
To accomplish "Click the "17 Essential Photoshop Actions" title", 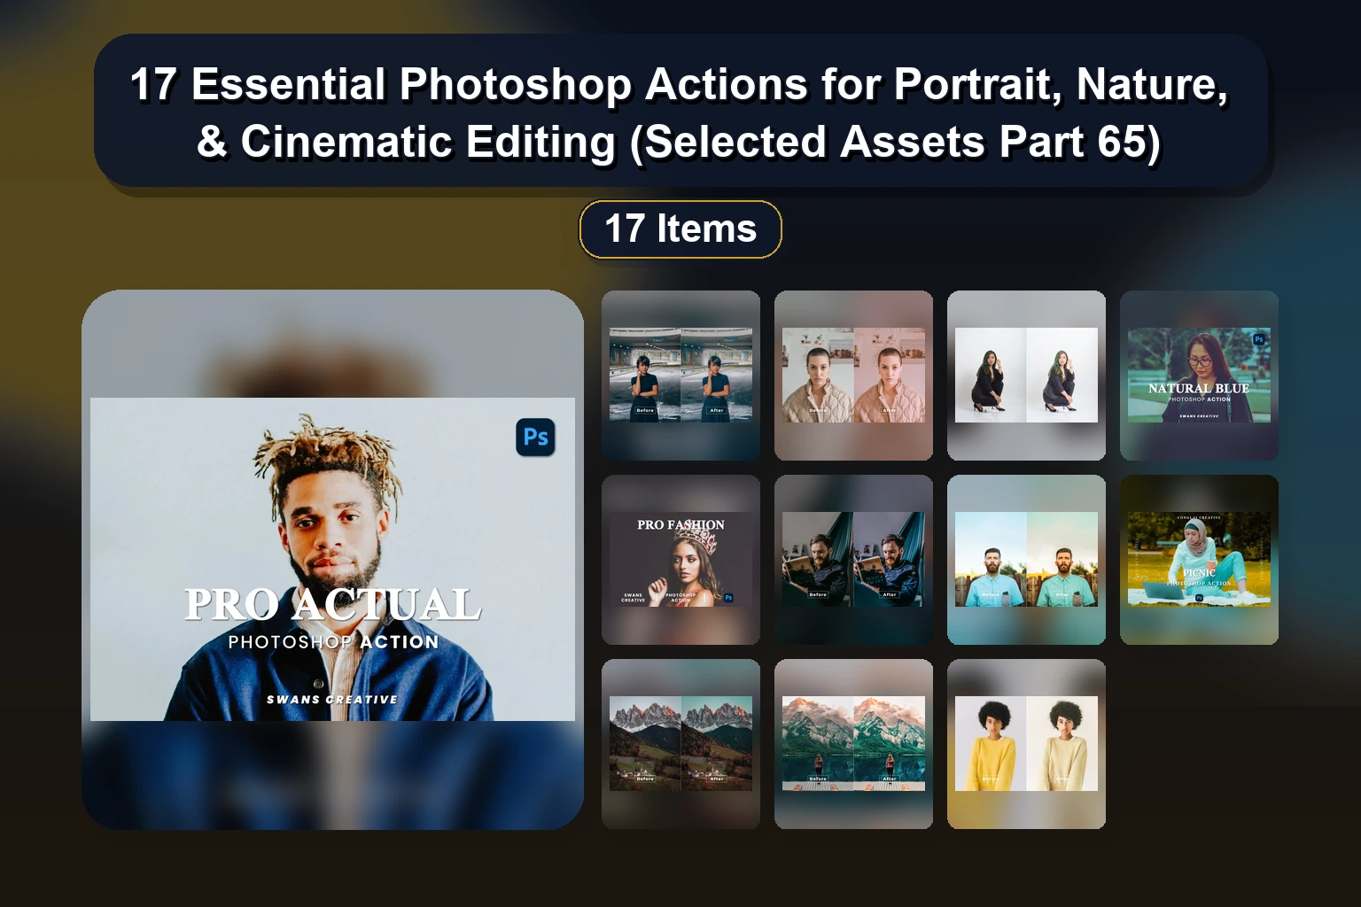I will (680, 112).
